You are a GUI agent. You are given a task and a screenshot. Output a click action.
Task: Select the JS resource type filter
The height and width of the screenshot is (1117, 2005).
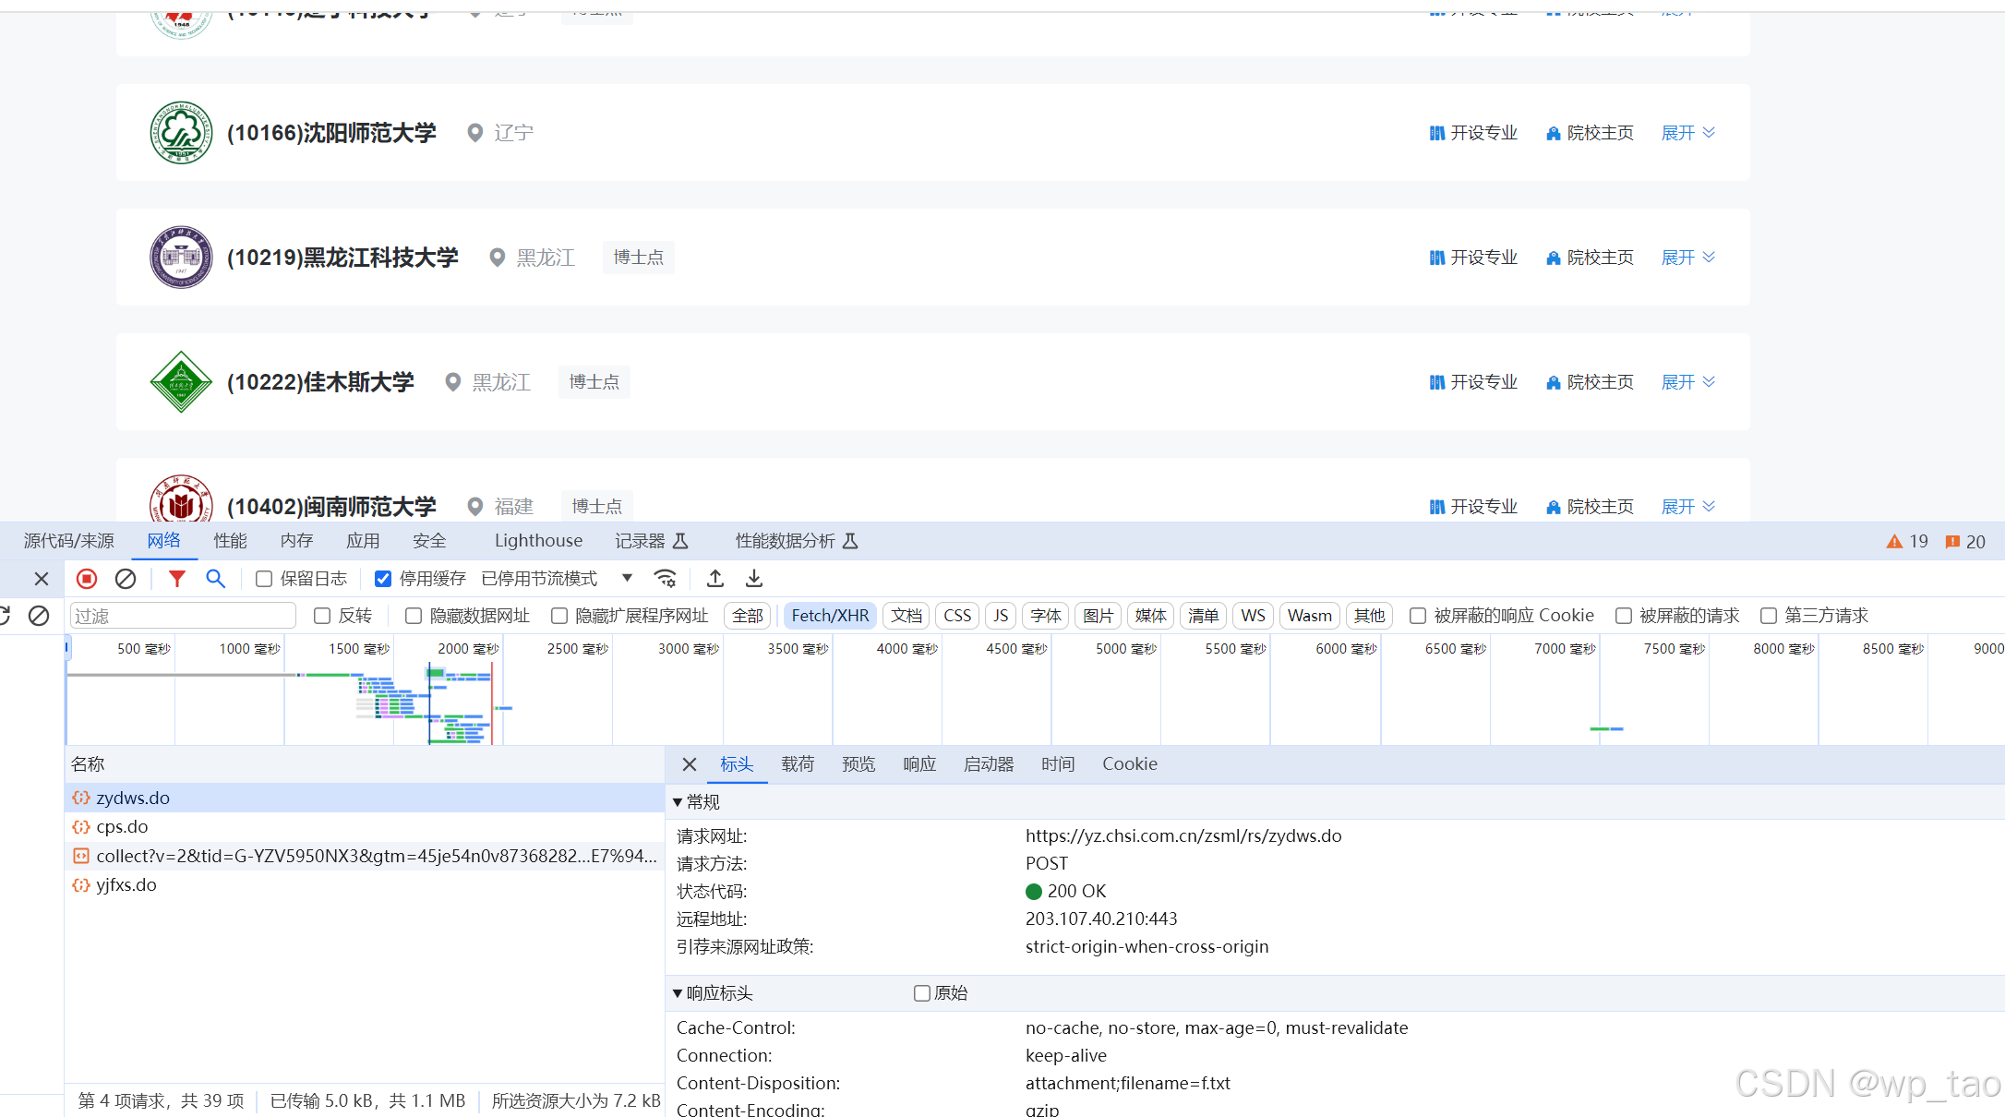(1001, 616)
